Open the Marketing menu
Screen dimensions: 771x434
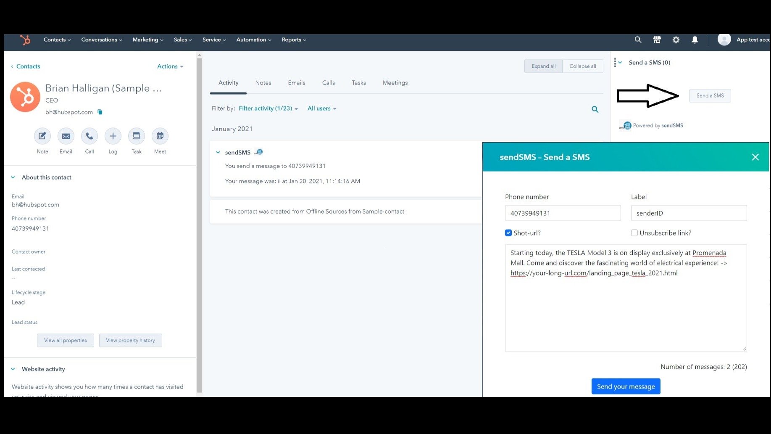click(148, 40)
